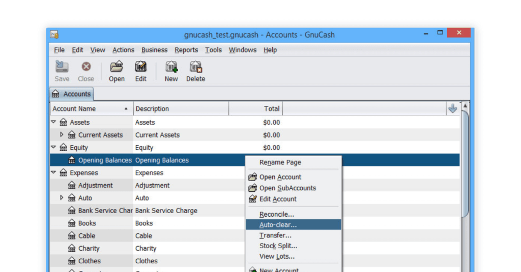Collapse the Expenses account tree

(53, 172)
